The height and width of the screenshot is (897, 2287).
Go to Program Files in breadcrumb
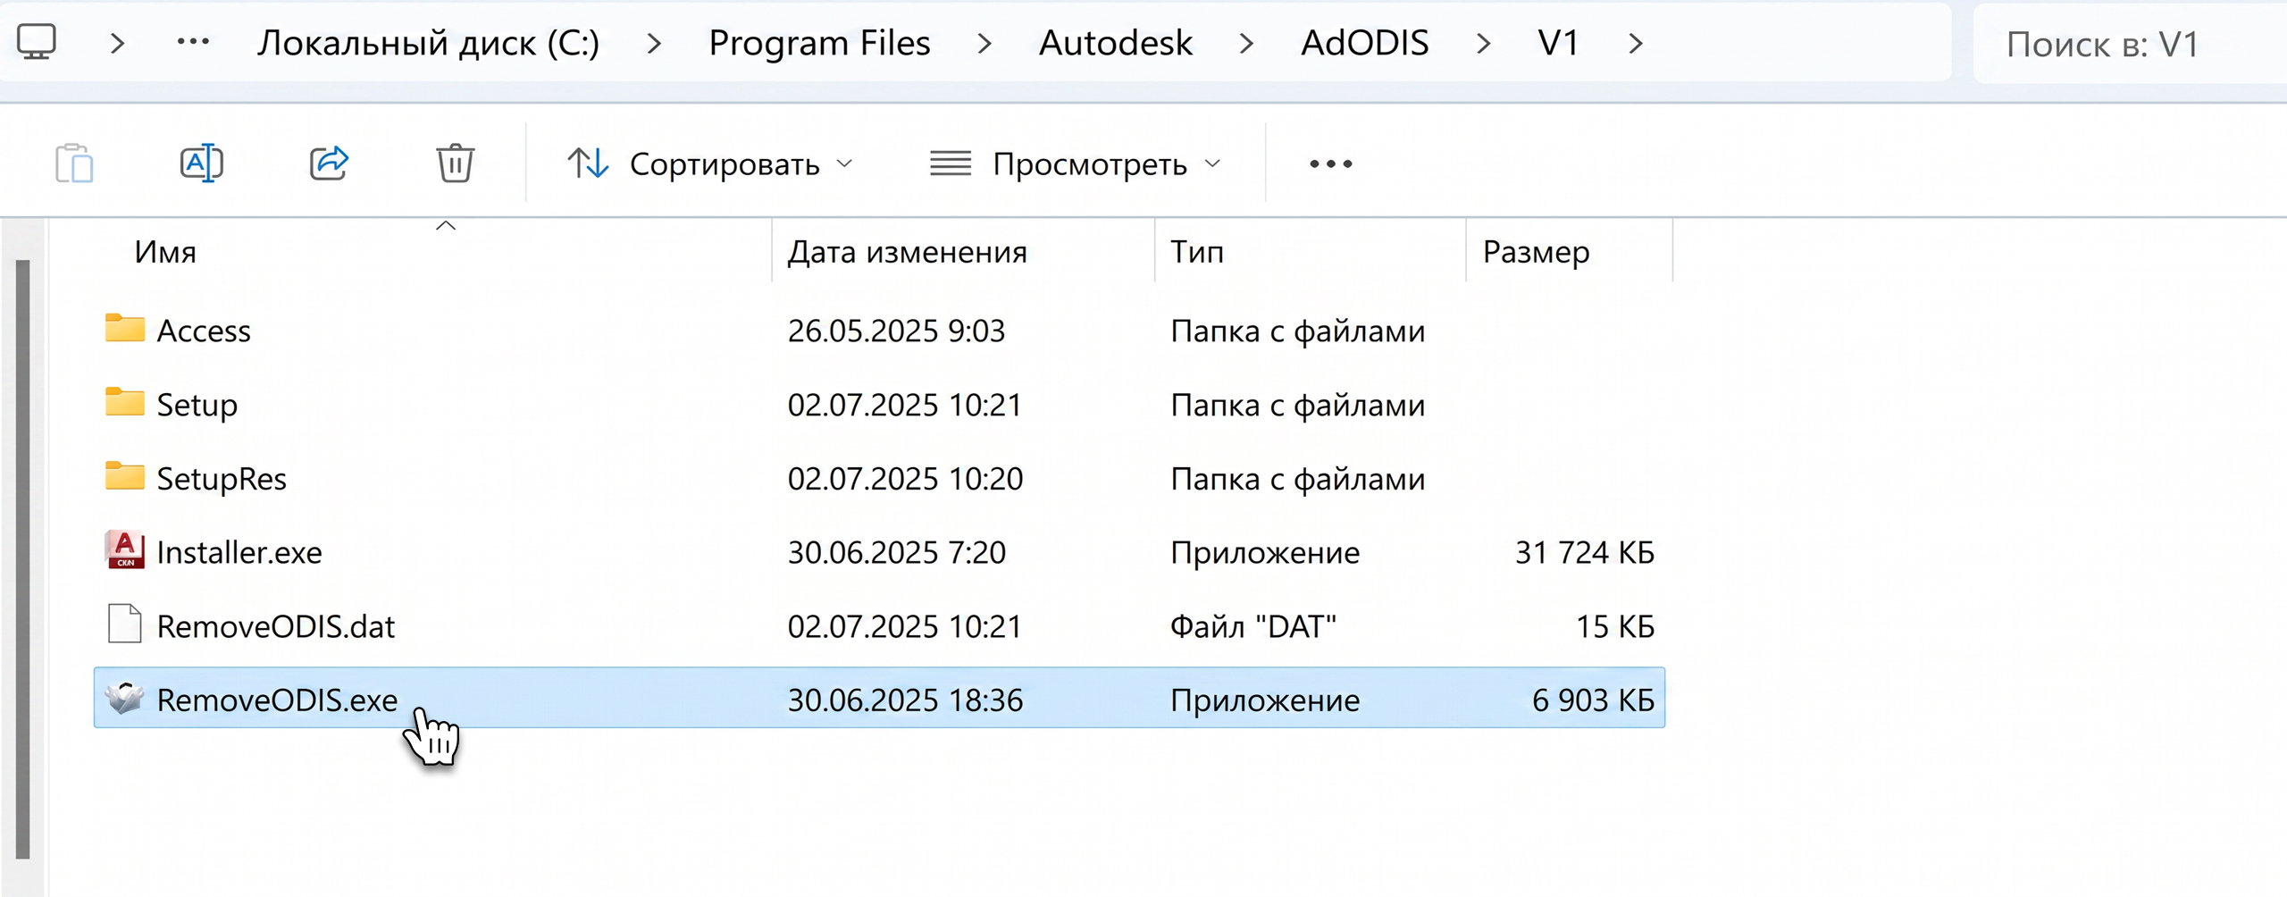click(819, 43)
